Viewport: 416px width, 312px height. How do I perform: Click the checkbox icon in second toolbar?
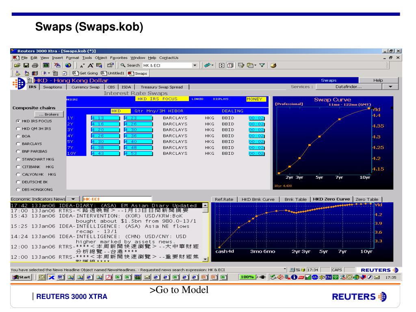65,73
